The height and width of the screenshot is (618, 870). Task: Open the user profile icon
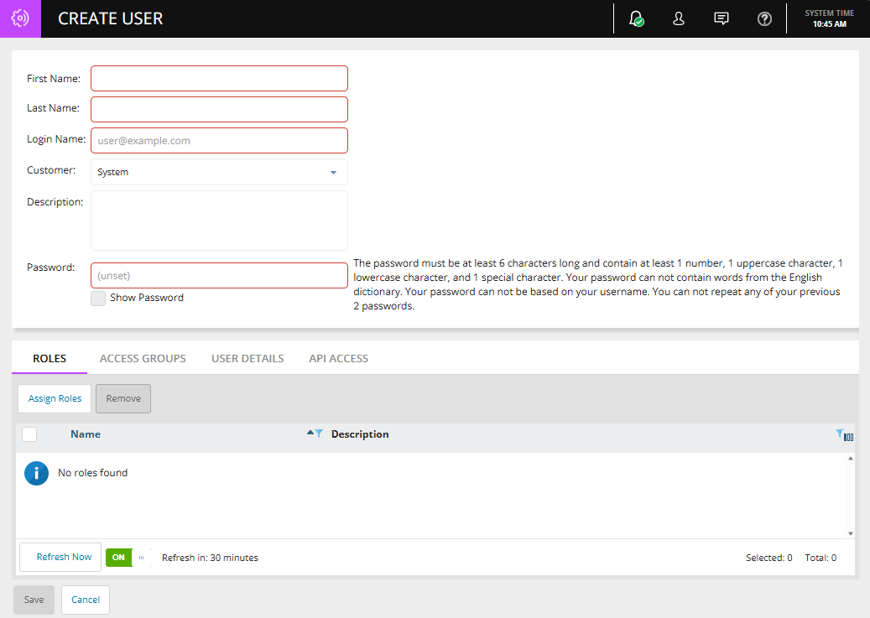679,18
